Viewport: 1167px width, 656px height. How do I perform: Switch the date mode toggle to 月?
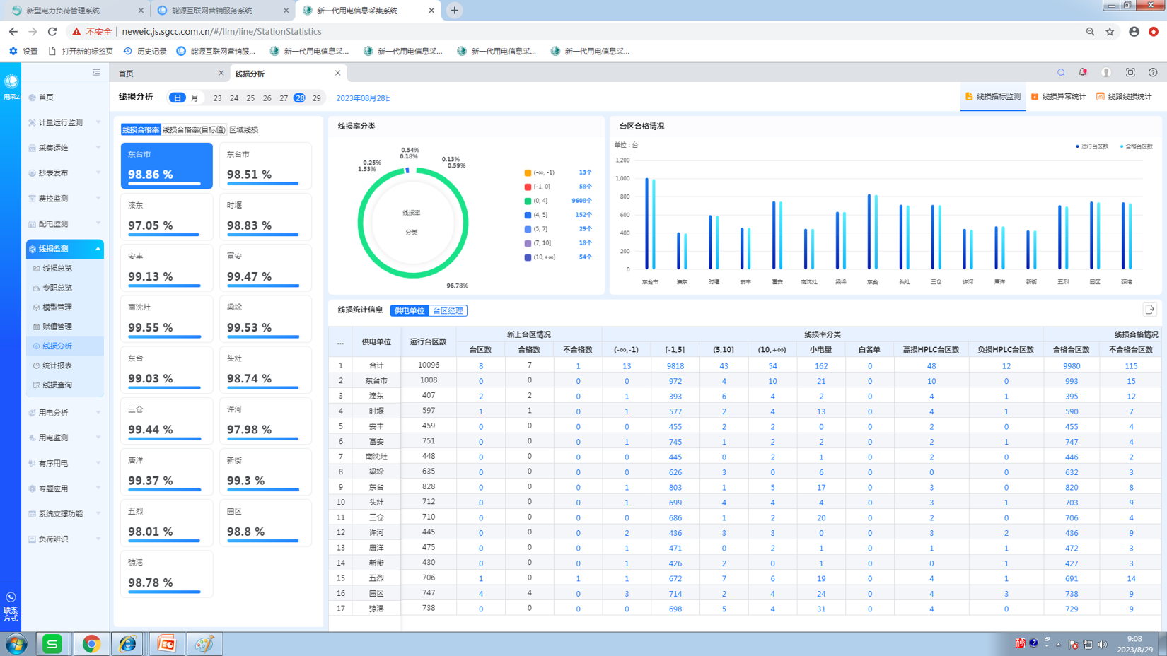(194, 98)
